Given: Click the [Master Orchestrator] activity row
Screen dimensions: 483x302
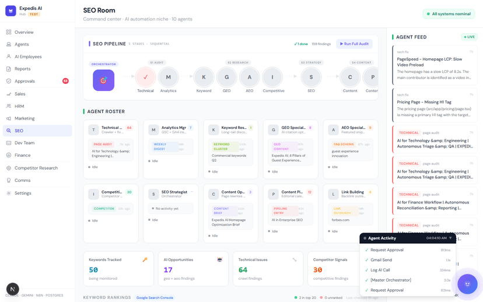Looking at the screenshot, I should [408, 280].
